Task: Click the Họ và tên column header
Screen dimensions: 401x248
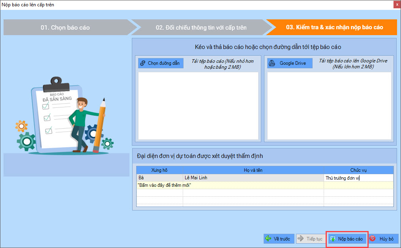Action: 253,170
